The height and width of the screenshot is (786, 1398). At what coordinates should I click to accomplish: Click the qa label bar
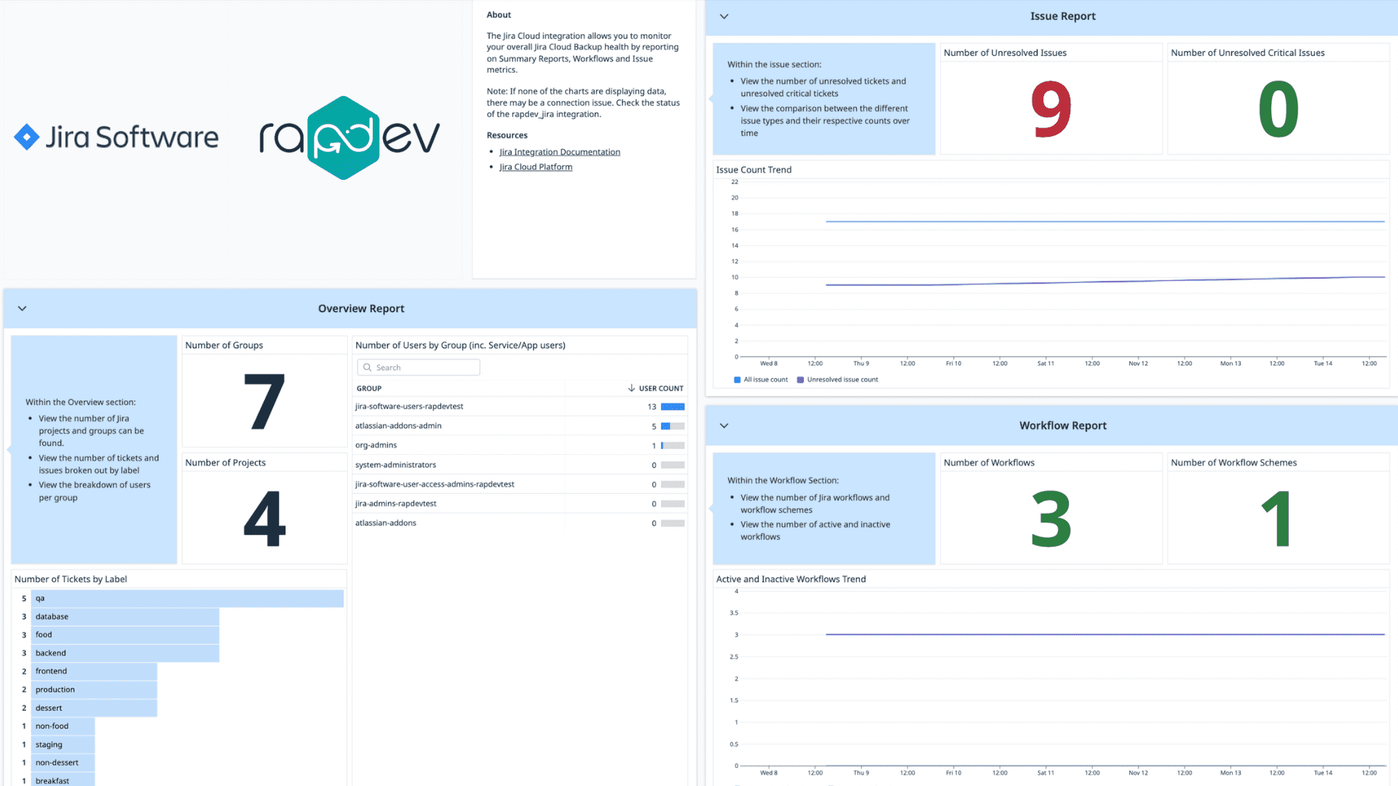187,598
